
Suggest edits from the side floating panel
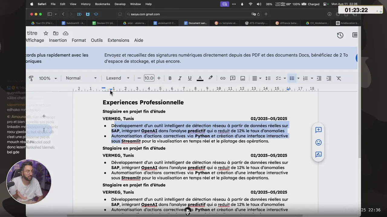(x=318, y=155)
